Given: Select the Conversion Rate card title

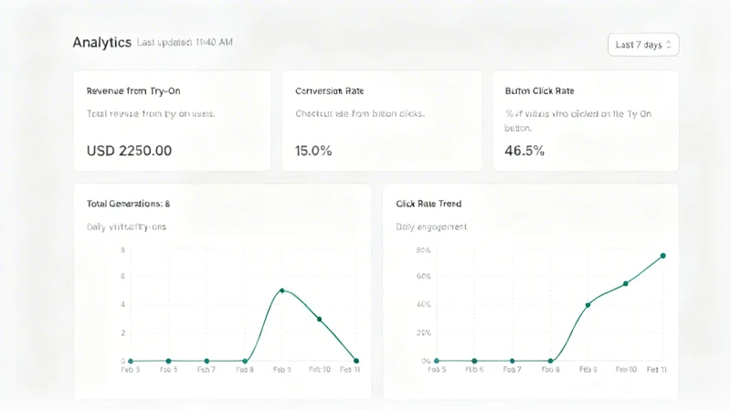Looking at the screenshot, I should coord(330,90).
